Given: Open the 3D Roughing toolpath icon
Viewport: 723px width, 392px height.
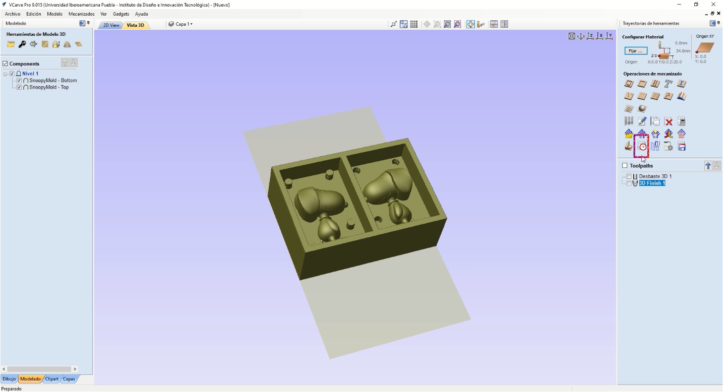Looking at the screenshot, I should [629, 108].
